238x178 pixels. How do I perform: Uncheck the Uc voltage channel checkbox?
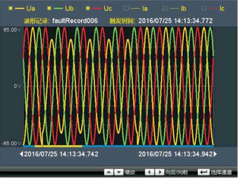(x=88, y=9)
